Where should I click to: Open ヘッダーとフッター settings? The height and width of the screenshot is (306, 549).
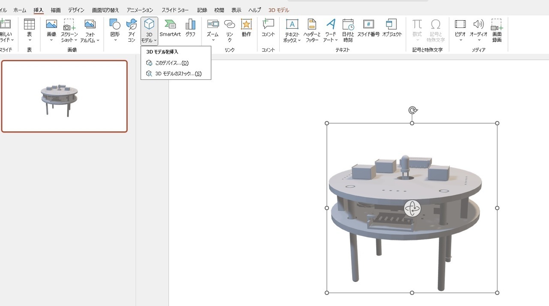312,30
